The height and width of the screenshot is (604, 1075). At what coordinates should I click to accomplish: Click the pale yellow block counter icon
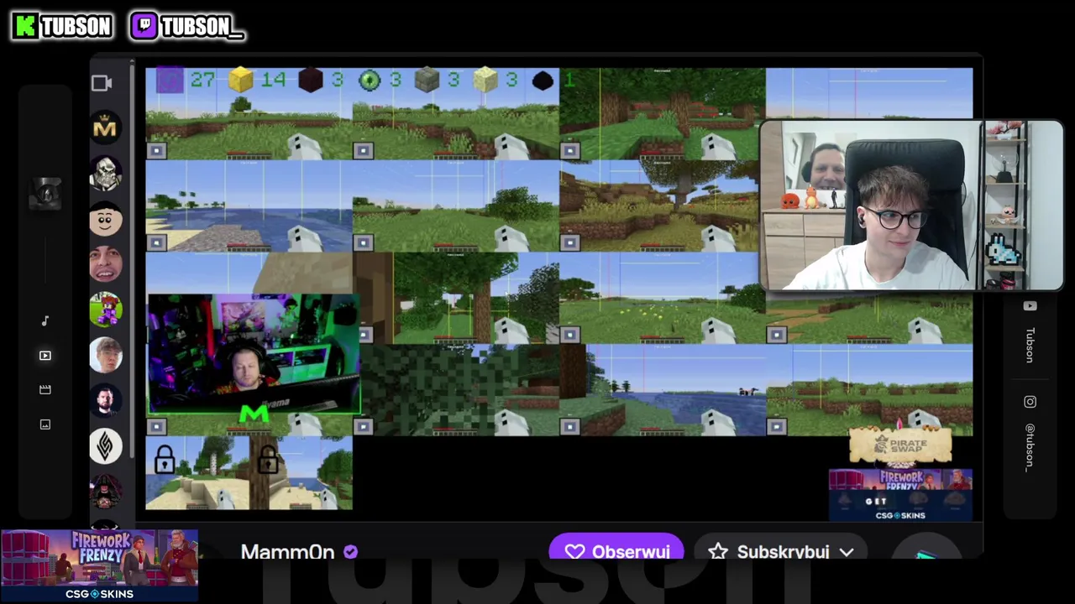pyautogui.click(x=485, y=80)
